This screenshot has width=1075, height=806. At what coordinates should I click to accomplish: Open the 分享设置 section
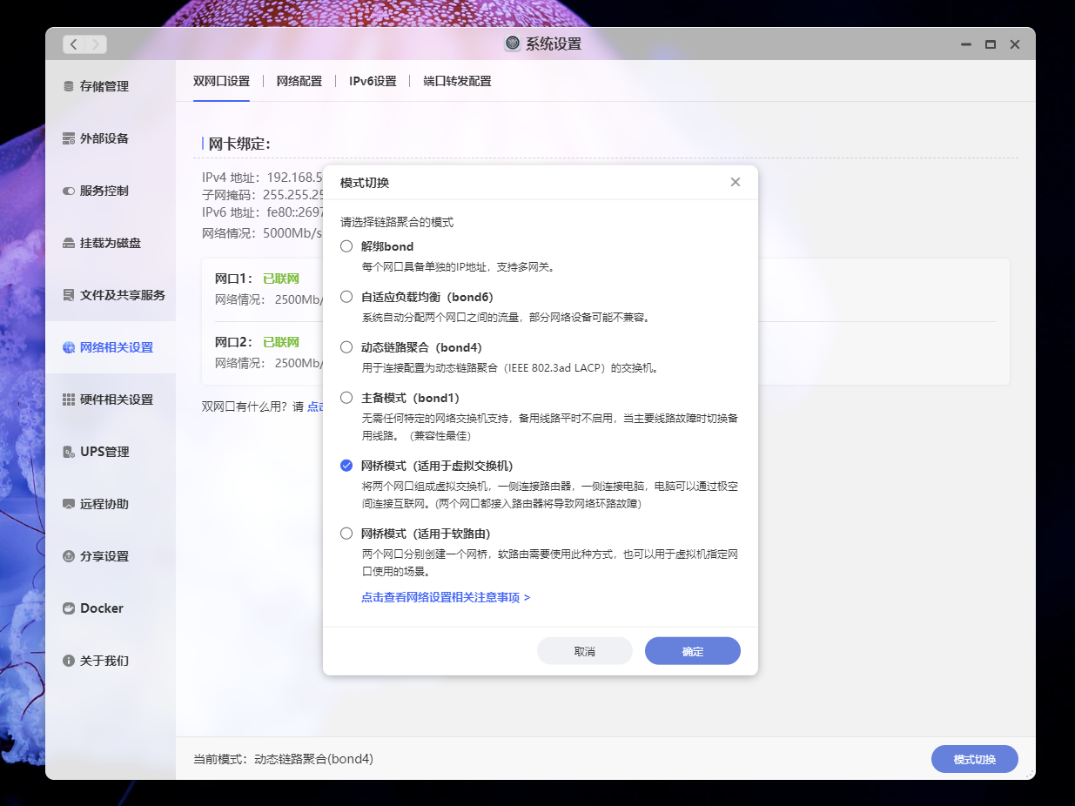click(x=94, y=555)
